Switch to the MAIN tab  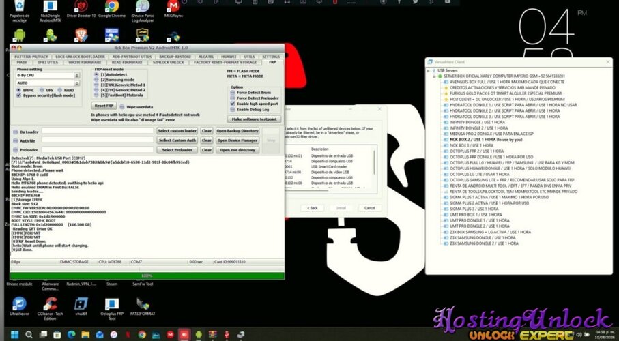coord(22,62)
